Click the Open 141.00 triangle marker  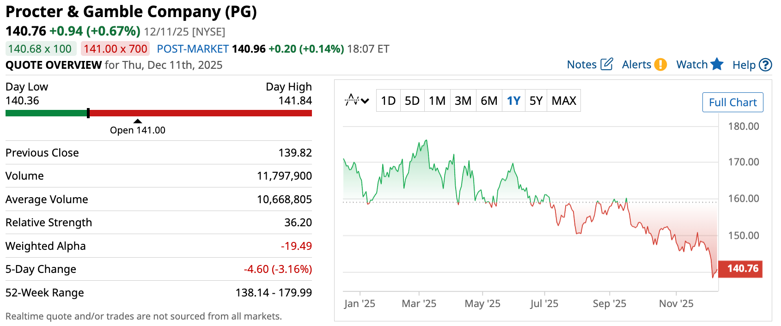point(138,121)
